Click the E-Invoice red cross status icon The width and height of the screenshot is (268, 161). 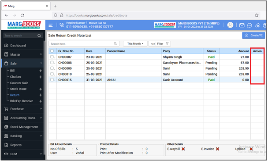tap(217, 149)
